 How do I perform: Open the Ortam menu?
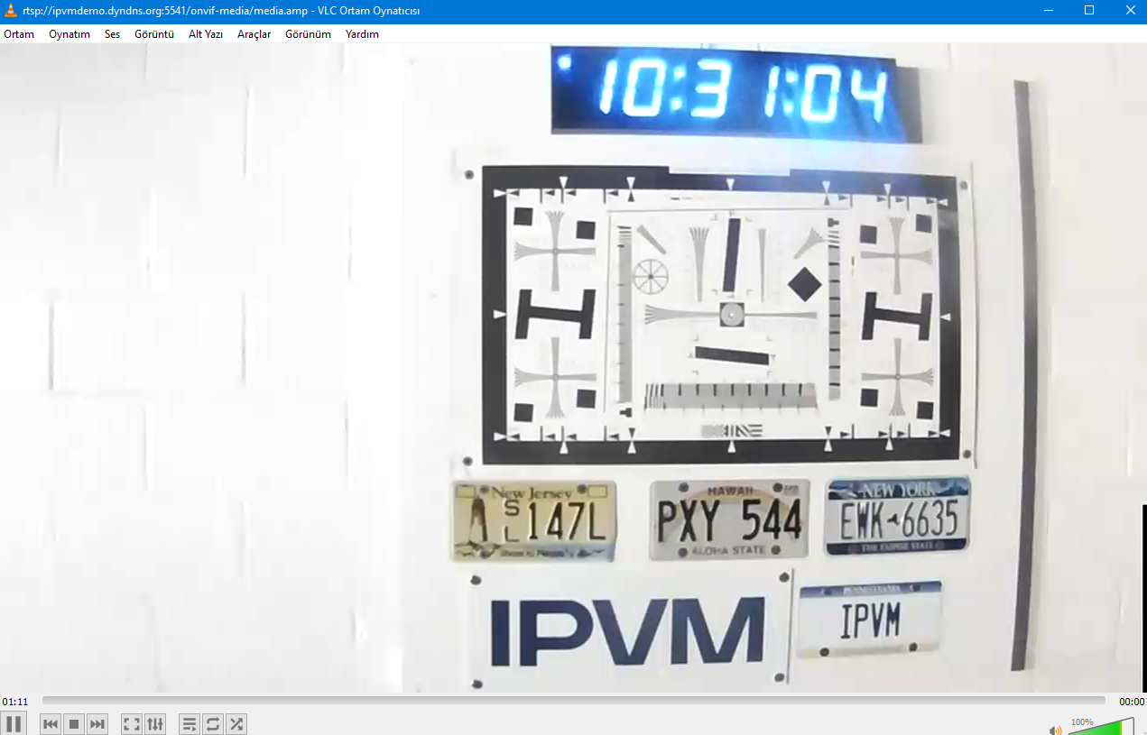(x=19, y=34)
